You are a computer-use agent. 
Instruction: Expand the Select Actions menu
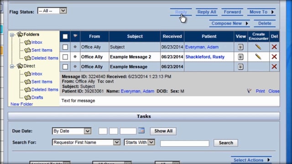[x=251, y=160]
